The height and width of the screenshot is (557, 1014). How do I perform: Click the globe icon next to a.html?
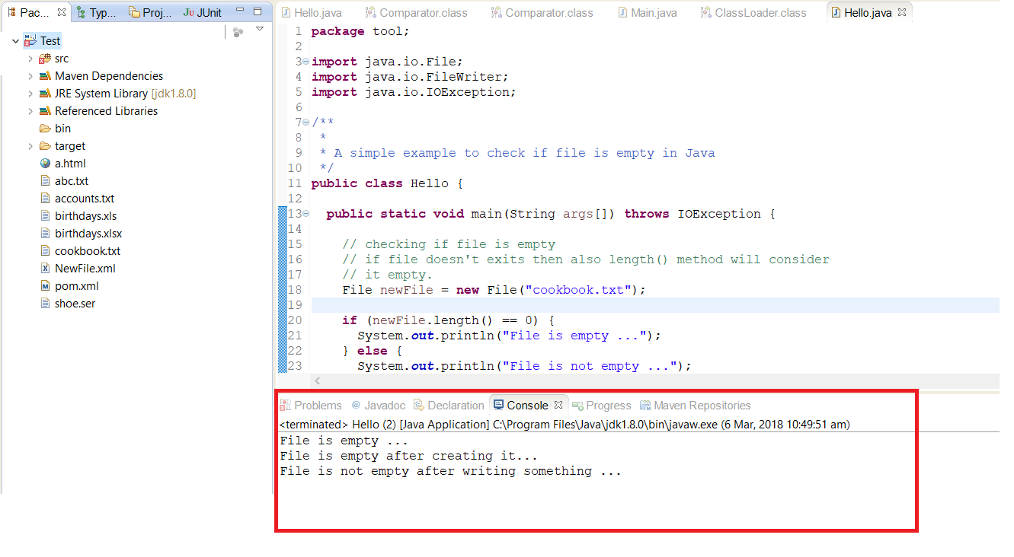tap(45, 163)
